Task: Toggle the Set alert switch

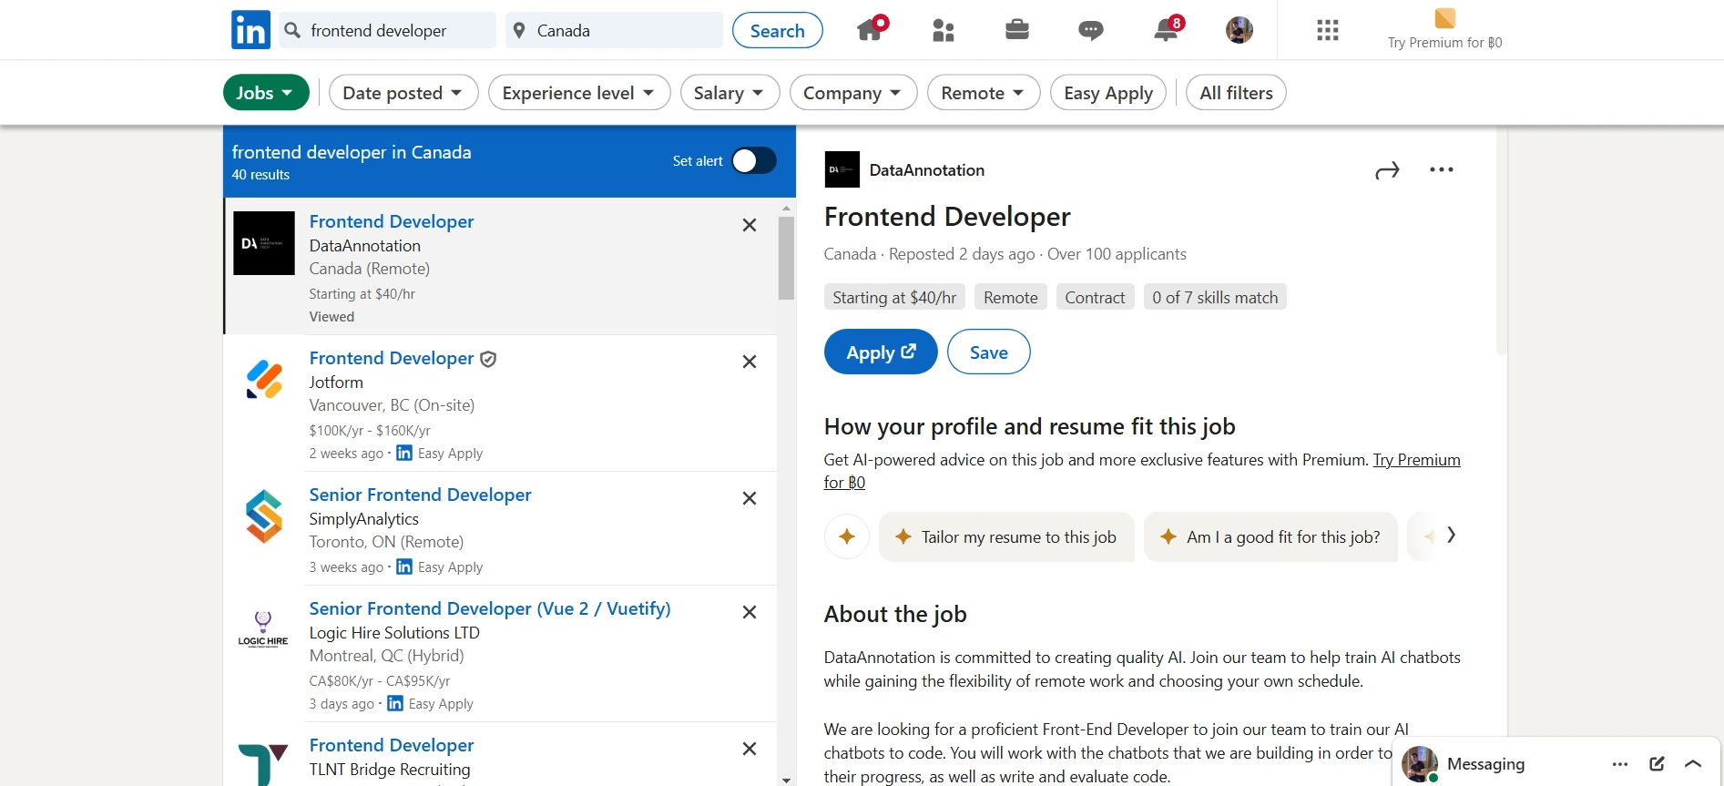Action: click(x=754, y=160)
